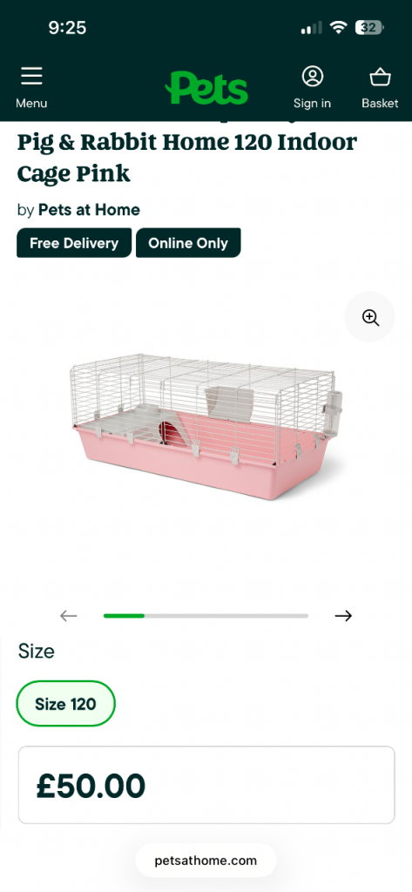The image size is (412, 892).
Task: Open the shopping Basket icon
Action: [x=380, y=77]
